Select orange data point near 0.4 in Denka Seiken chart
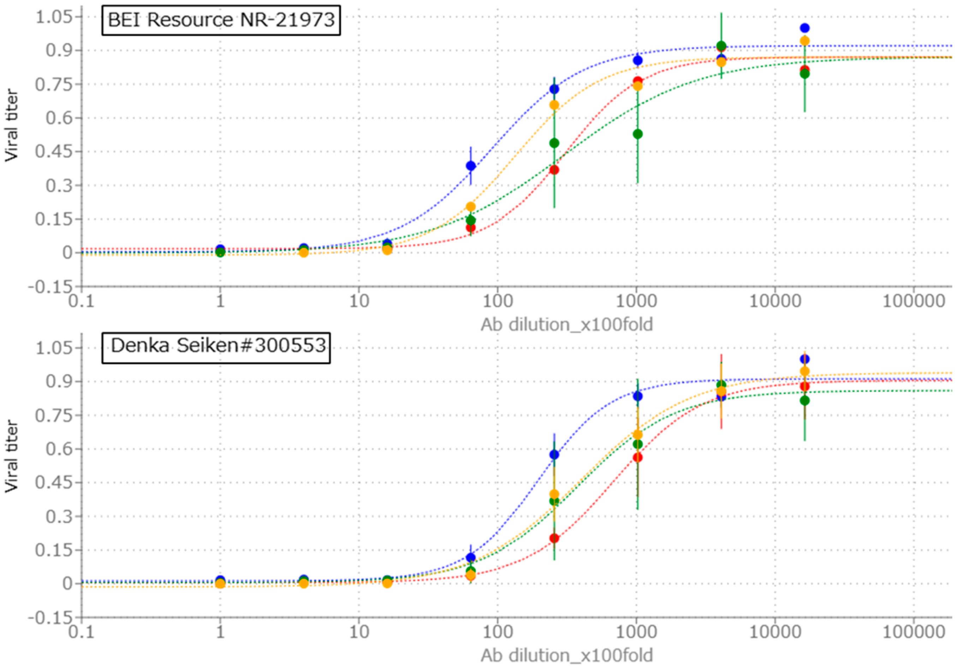The height and width of the screenshot is (667, 956). tap(554, 494)
